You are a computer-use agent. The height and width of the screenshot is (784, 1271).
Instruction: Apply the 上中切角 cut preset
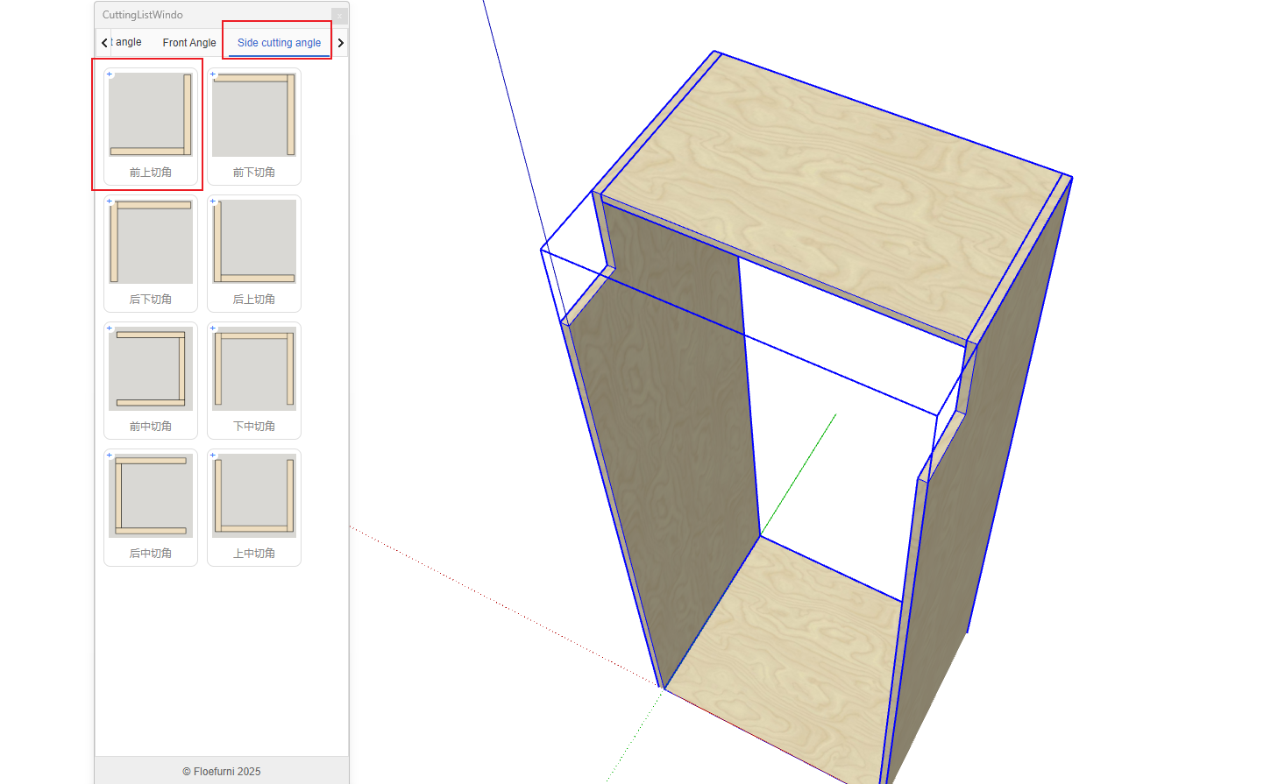pos(254,497)
